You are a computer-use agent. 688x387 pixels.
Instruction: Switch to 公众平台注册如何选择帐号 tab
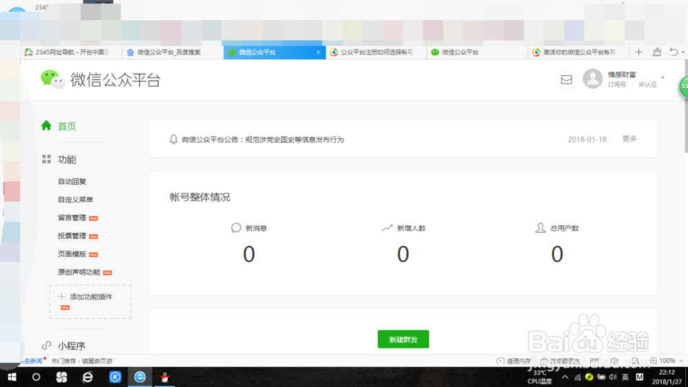tap(376, 52)
